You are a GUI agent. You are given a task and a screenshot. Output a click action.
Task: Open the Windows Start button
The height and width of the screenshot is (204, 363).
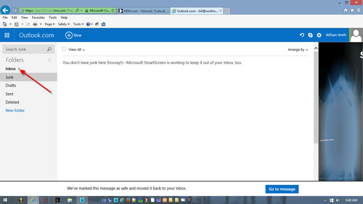tap(5, 200)
